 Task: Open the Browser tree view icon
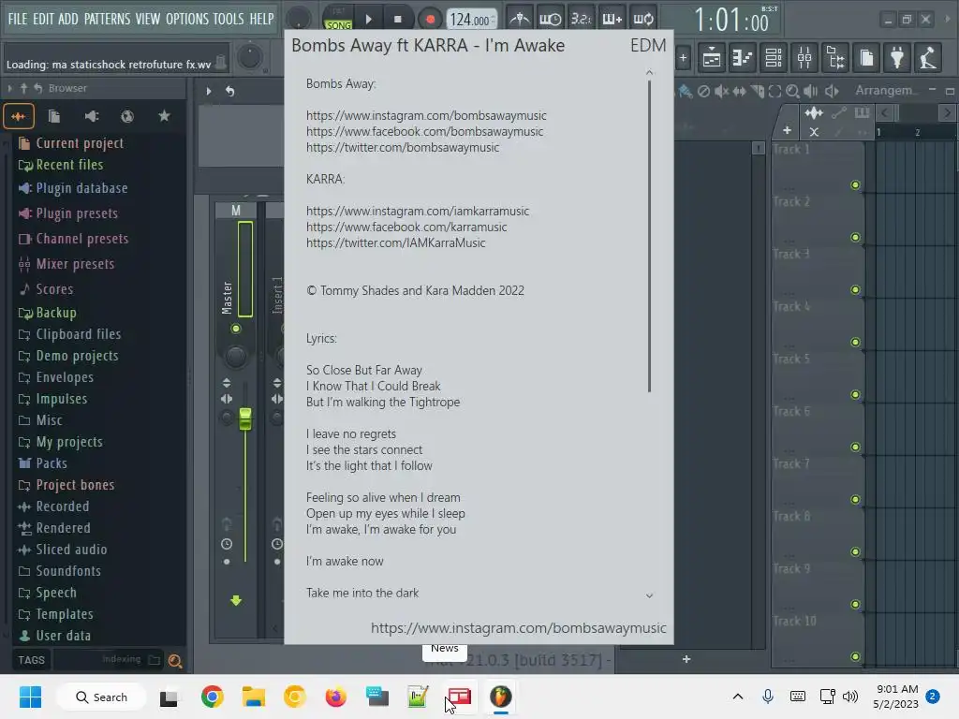tap(835, 58)
